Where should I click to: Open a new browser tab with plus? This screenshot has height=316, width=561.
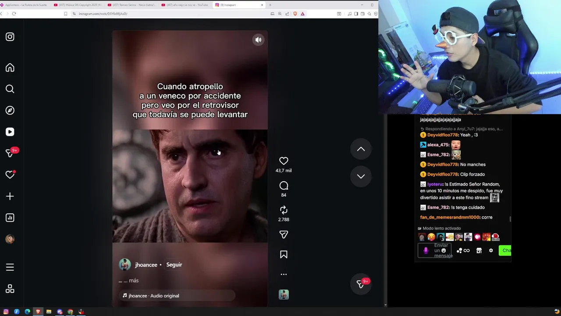pos(270,5)
